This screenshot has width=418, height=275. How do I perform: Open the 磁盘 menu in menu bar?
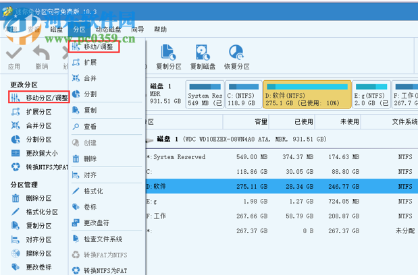click(x=57, y=30)
